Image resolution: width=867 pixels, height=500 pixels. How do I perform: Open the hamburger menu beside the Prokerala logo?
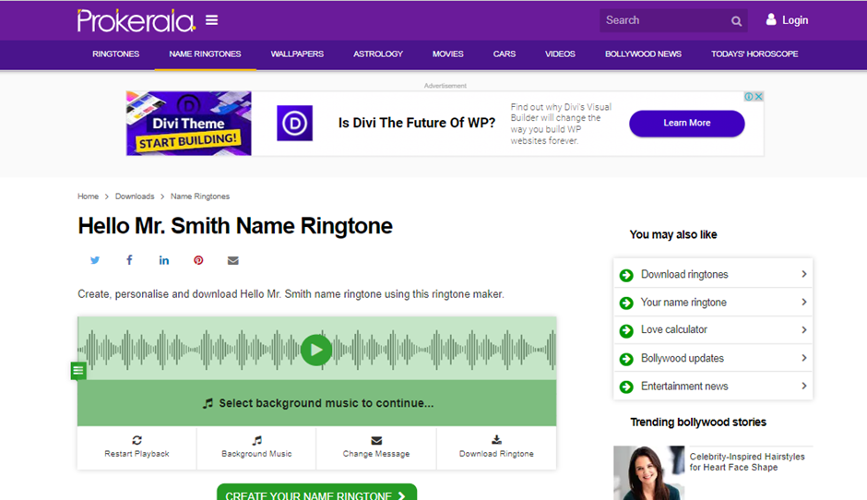(212, 20)
